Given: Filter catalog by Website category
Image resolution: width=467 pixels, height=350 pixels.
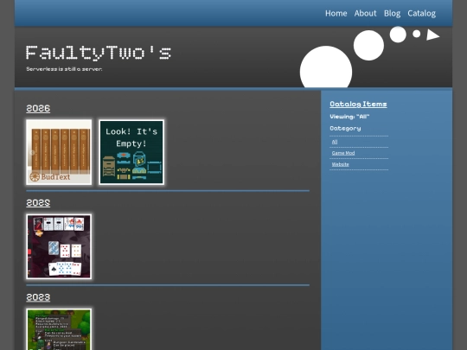Looking at the screenshot, I should click(x=340, y=164).
